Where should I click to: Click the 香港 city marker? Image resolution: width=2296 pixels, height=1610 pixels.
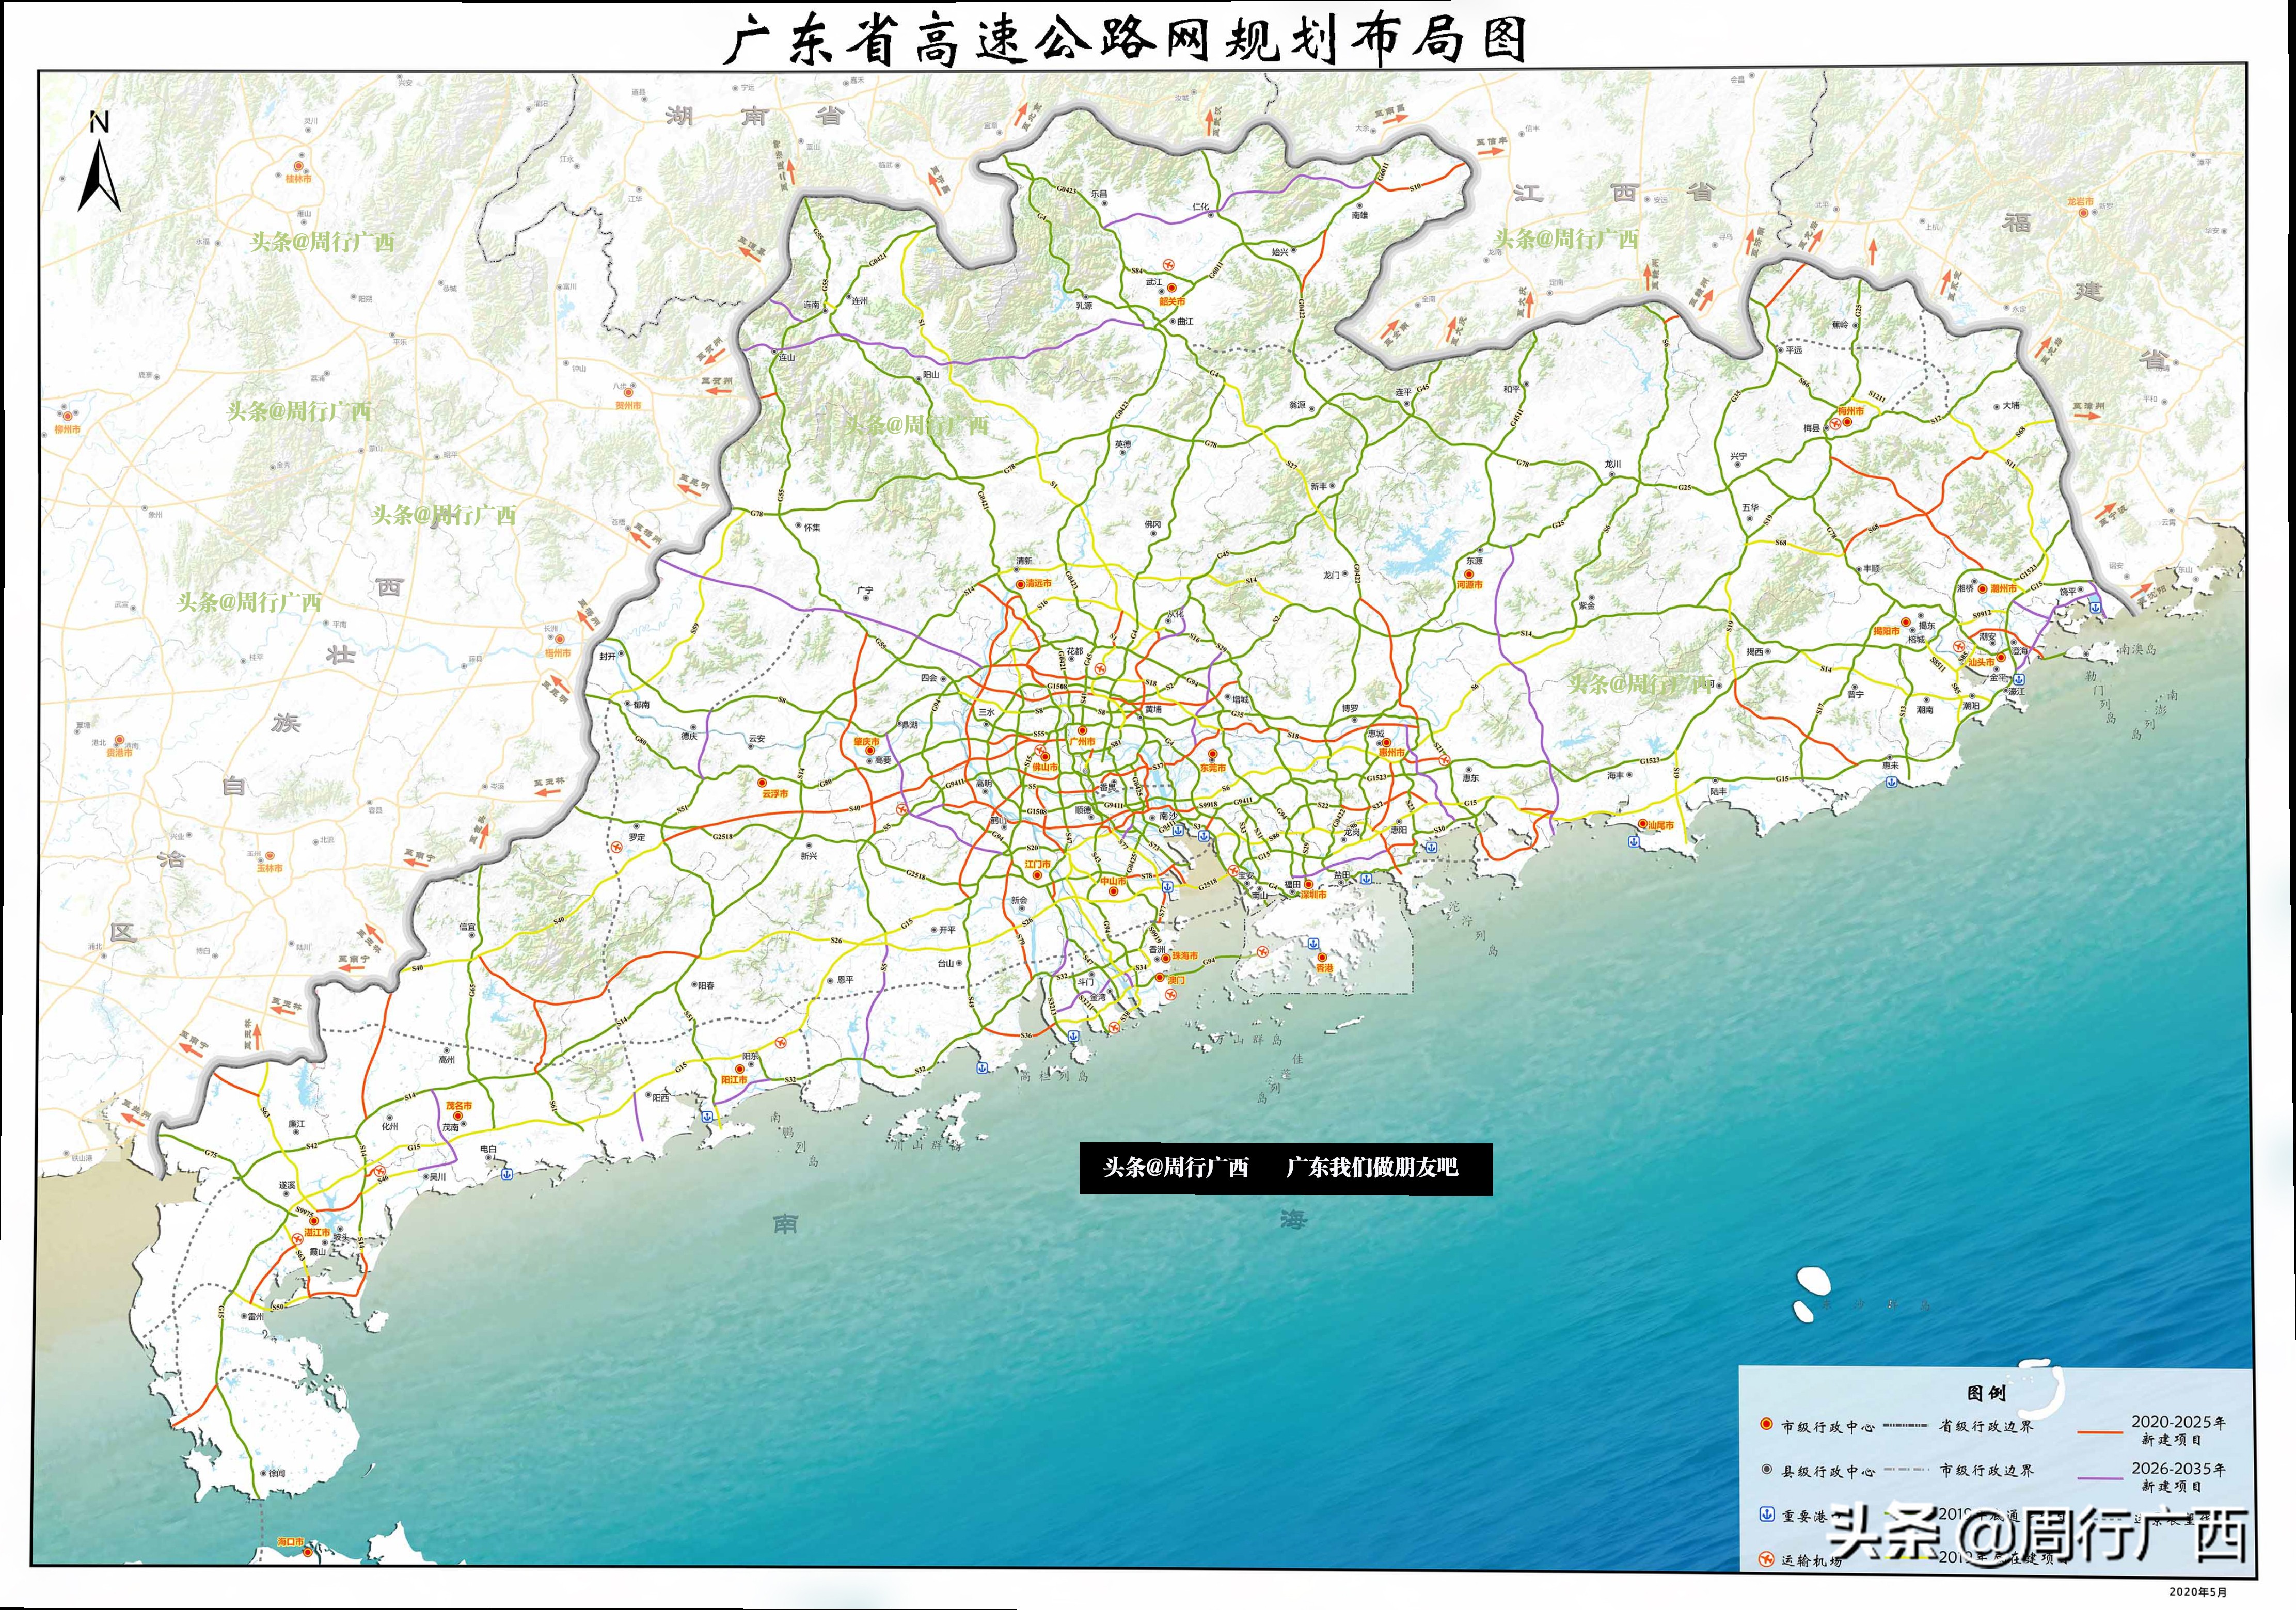(x=1322, y=958)
